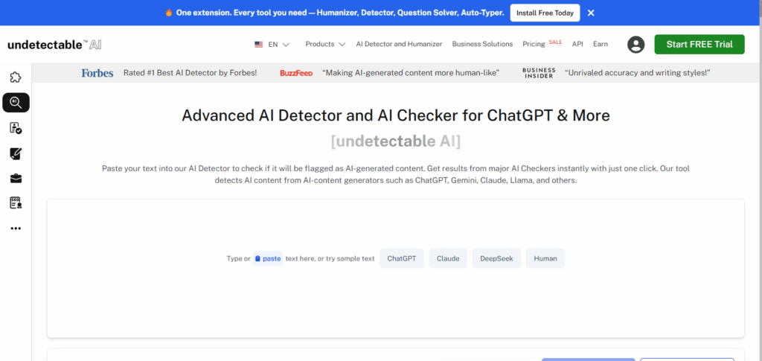Open the briefcase sidebar icon

[16, 179]
